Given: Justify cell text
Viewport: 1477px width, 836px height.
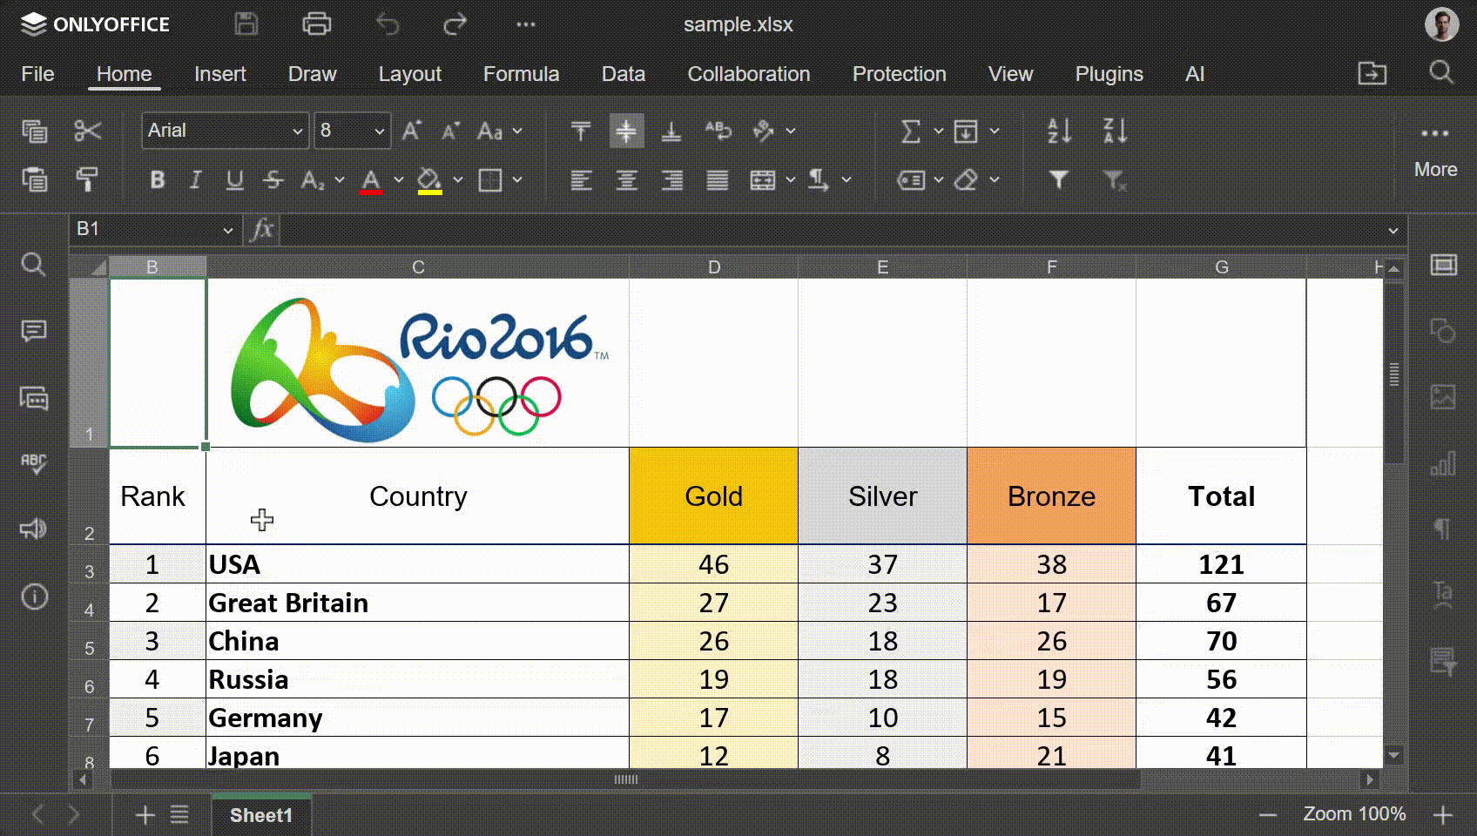Looking at the screenshot, I should pyautogui.click(x=718, y=180).
